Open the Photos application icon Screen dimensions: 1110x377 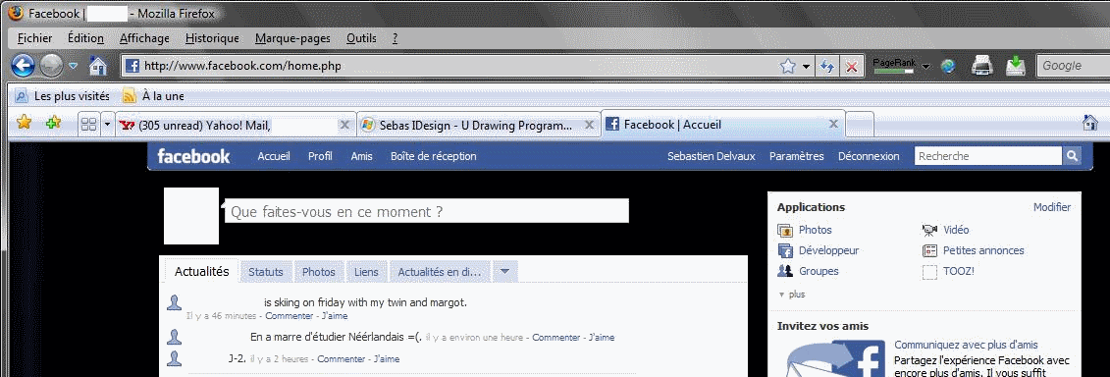click(x=785, y=230)
